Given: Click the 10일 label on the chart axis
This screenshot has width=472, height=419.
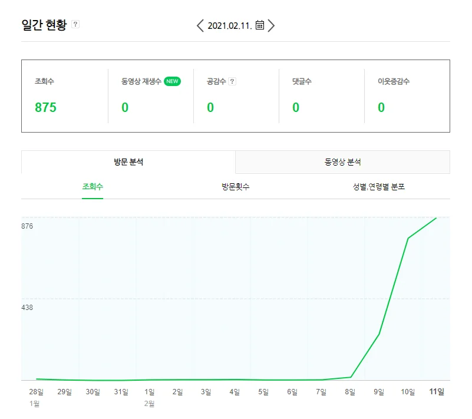Looking at the screenshot, I should [408, 391].
